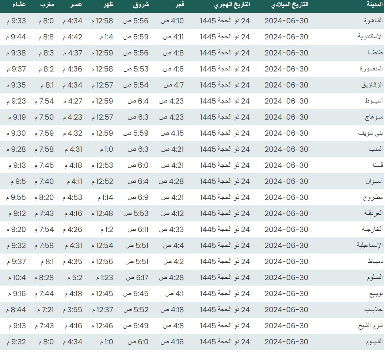The height and width of the screenshot is (352, 385).
Task: Click the Gregorian date in الفيوم row
Action: [286, 342]
